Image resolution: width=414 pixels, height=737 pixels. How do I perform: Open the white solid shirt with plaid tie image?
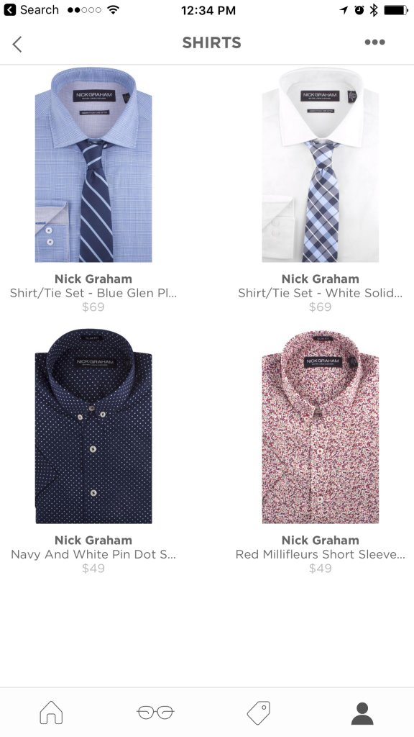(x=320, y=165)
